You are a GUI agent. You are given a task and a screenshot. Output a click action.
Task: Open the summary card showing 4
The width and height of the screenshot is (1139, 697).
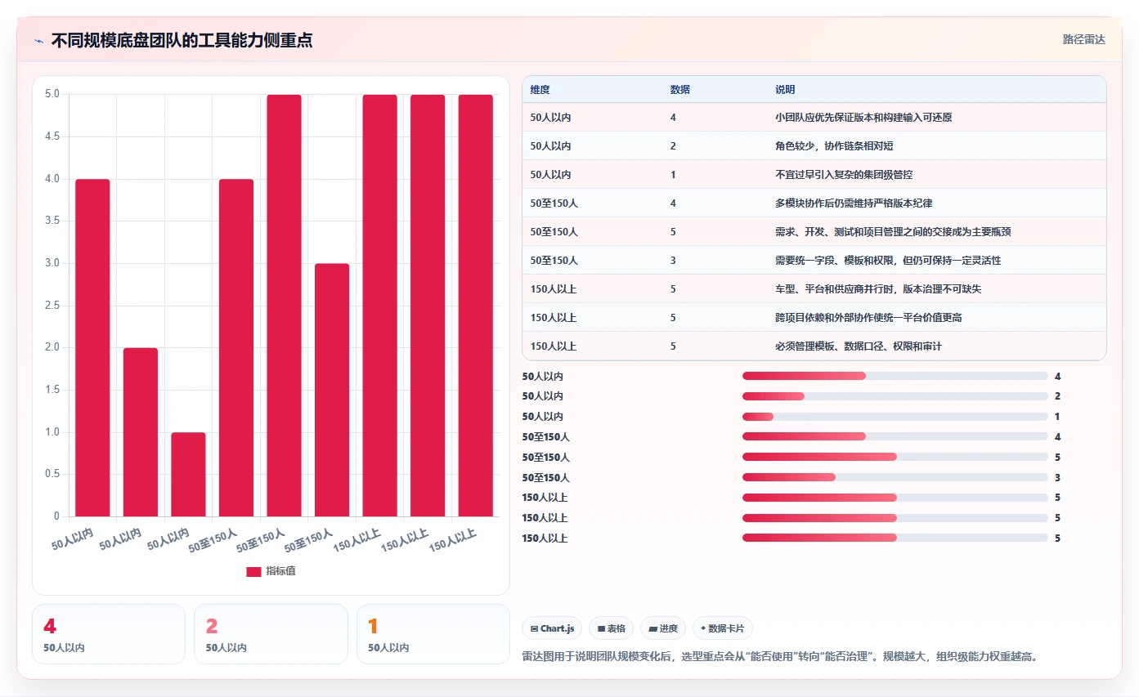point(109,634)
